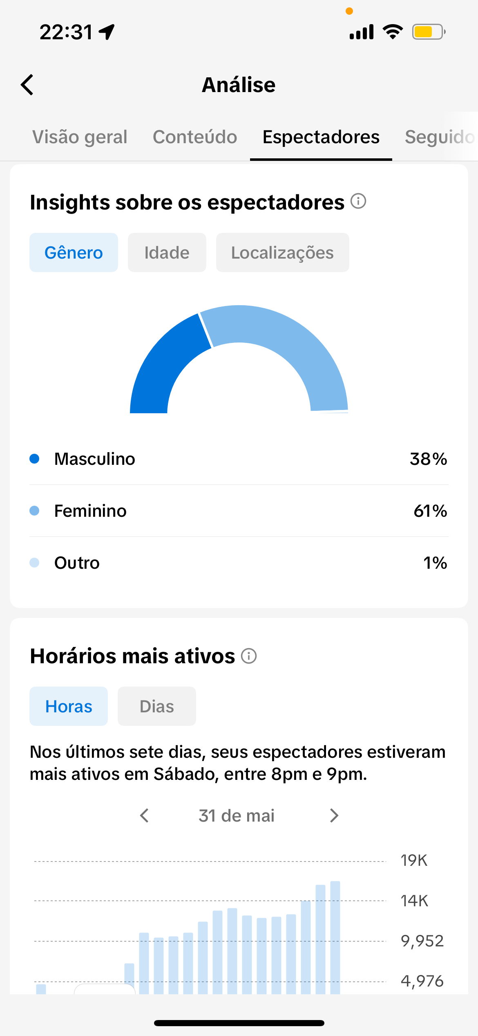Tap the location arrow in status bar
The width and height of the screenshot is (478, 1036).
[x=107, y=32]
